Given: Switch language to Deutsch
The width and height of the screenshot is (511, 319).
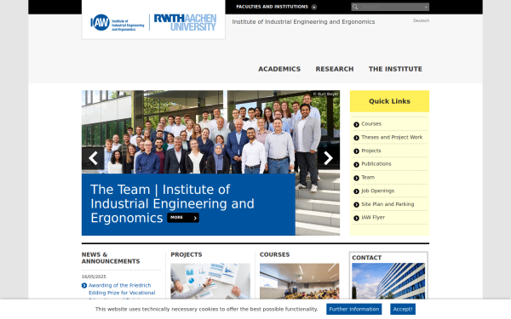Looking at the screenshot, I should point(421,20).
